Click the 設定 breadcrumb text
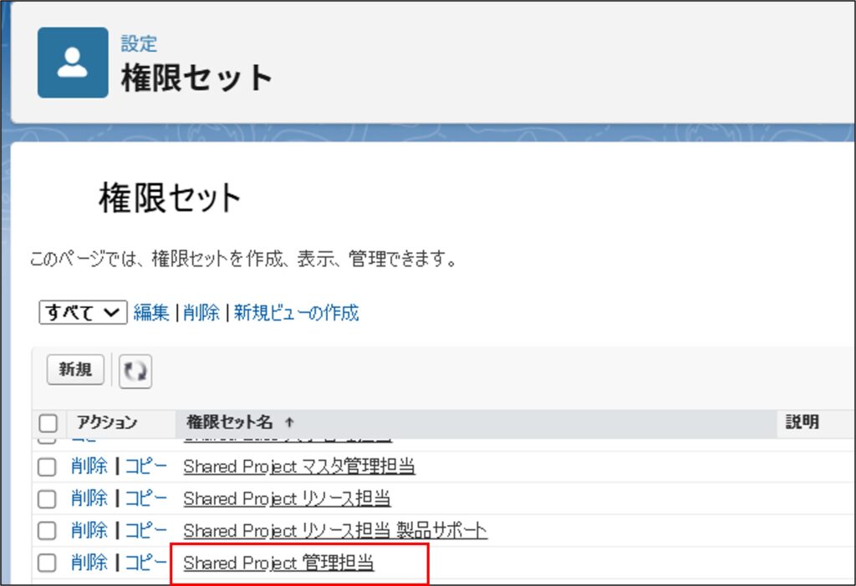 click(139, 43)
